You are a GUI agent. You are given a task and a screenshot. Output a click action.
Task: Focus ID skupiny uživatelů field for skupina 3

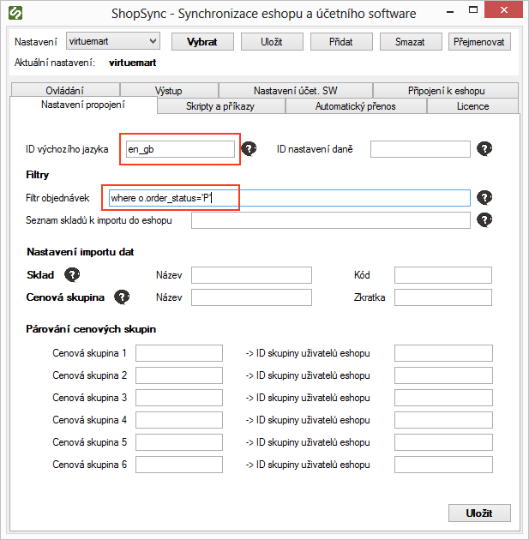pyautogui.click(x=443, y=398)
